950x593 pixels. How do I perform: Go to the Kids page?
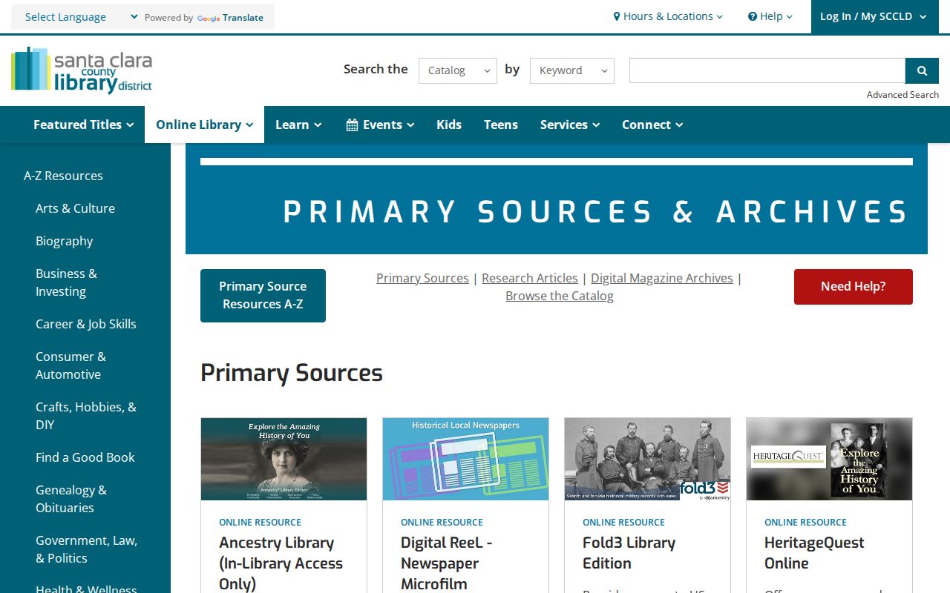point(449,125)
